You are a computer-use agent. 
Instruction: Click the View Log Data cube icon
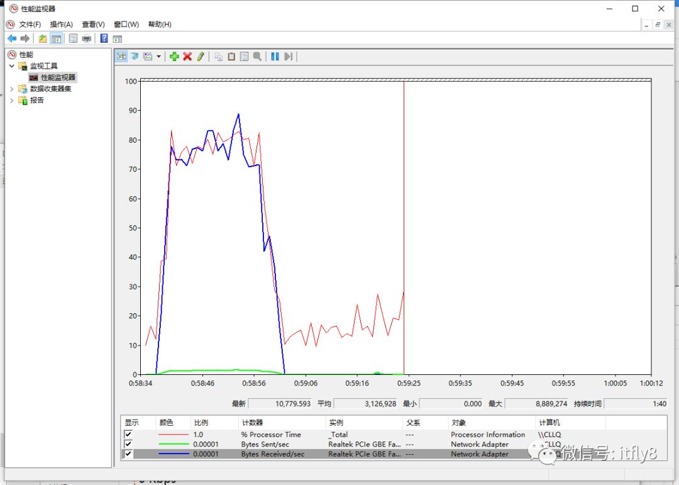pyautogui.click(x=135, y=57)
